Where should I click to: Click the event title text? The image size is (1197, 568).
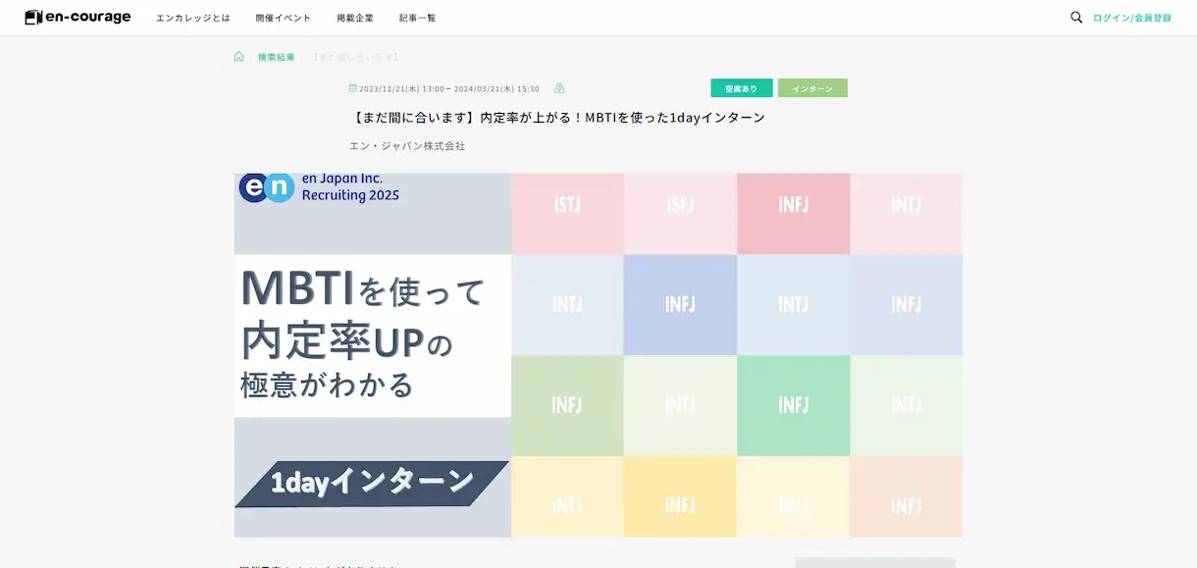pos(557,118)
